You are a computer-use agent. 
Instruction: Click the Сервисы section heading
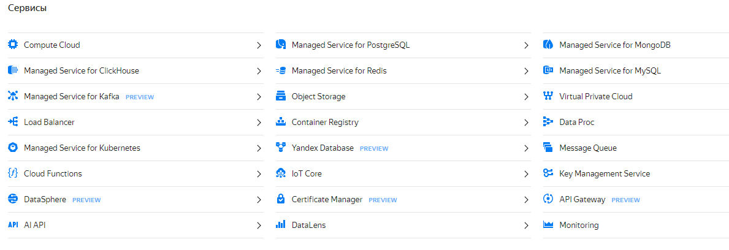(28, 9)
